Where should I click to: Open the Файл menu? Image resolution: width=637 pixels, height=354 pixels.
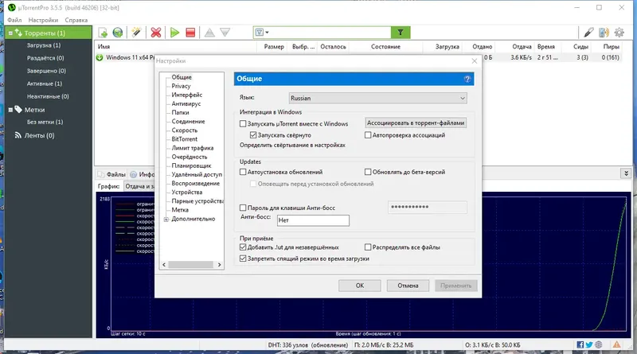pyautogui.click(x=14, y=20)
